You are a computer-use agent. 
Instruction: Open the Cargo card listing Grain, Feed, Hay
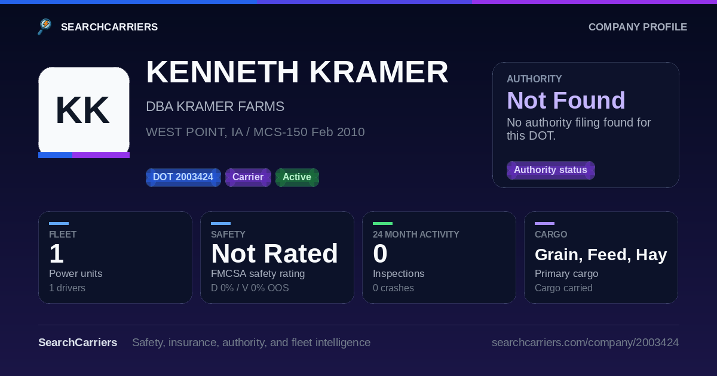coord(601,257)
